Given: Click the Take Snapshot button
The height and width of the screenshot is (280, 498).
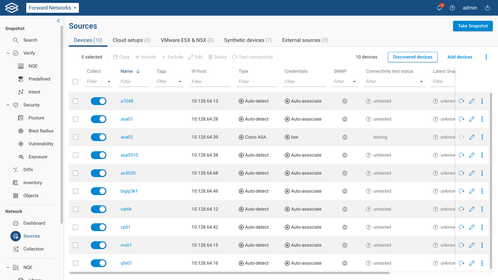Looking at the screenshot, I should 473,26.
